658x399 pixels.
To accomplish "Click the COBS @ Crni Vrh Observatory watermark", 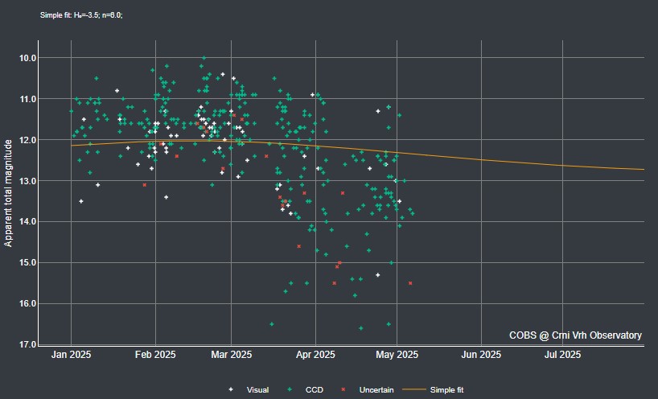I will pyautogui.click(x=575, y=335).
